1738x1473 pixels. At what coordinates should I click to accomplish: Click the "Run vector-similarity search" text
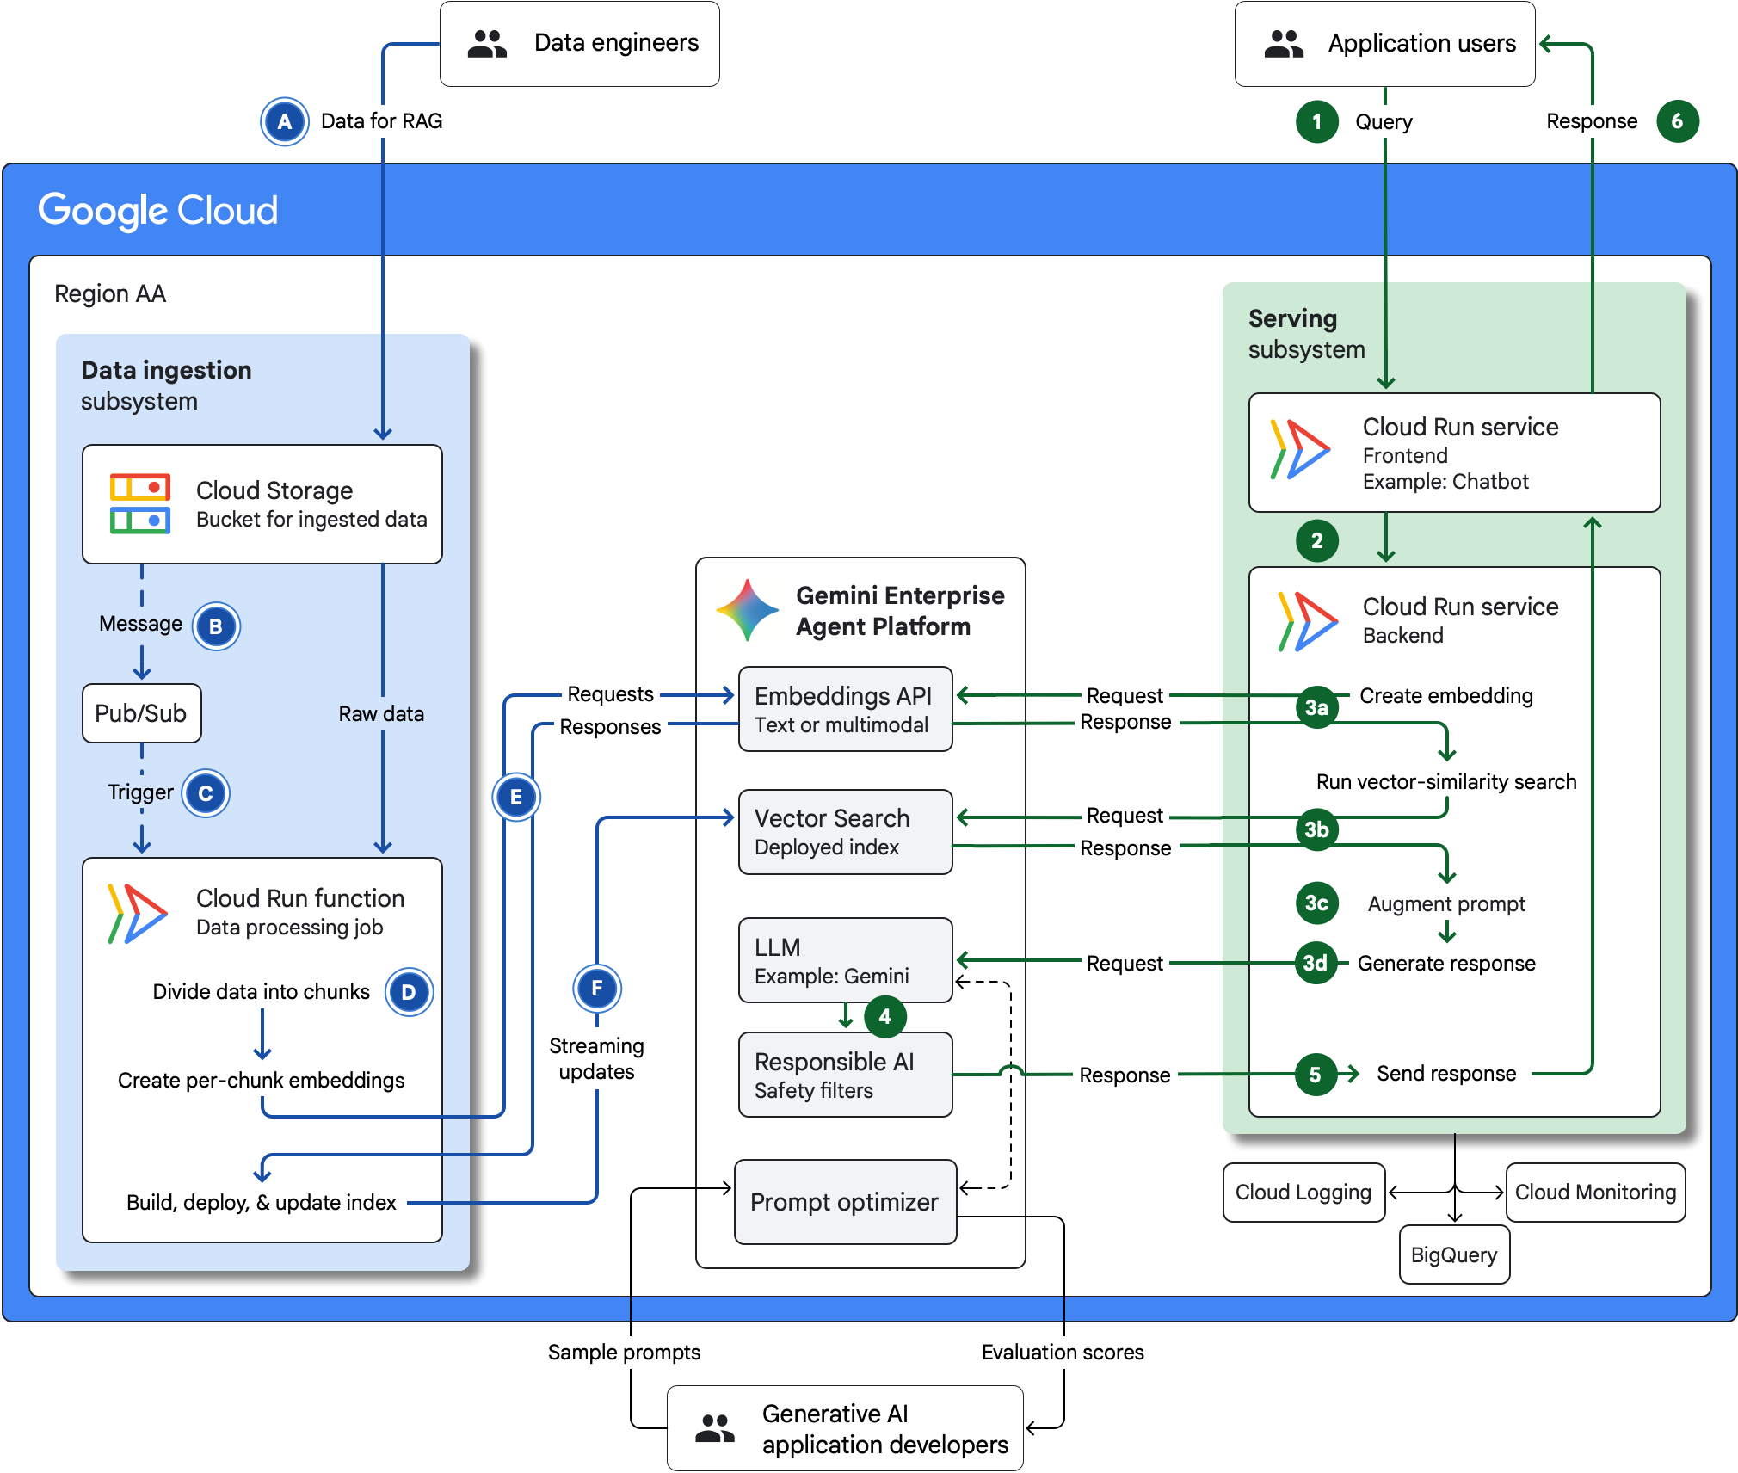point(1446,782)
